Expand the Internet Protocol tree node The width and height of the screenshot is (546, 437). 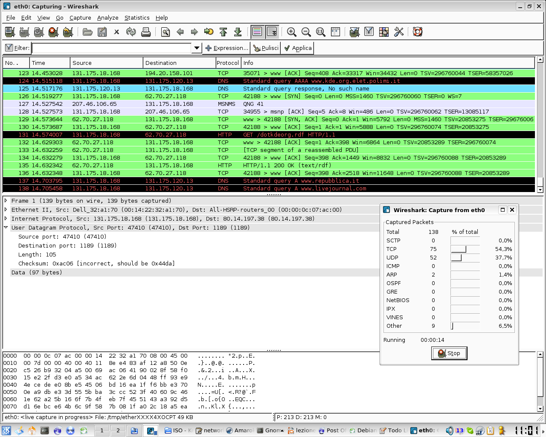tap(6, 218)
